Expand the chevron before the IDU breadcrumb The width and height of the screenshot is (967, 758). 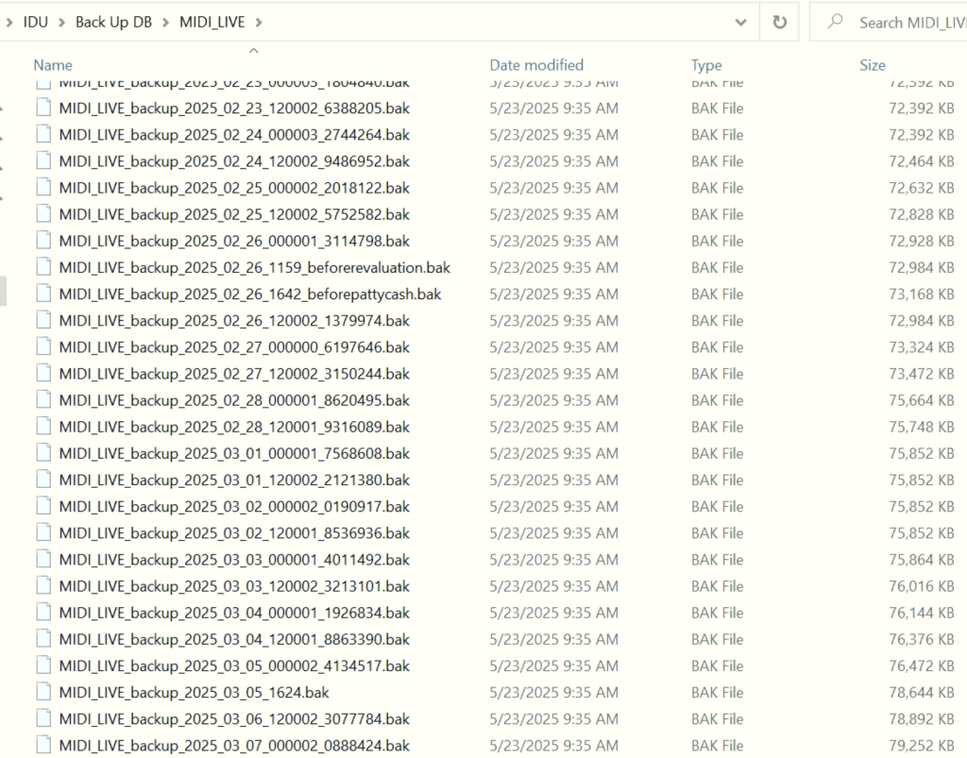click(9, 23)
